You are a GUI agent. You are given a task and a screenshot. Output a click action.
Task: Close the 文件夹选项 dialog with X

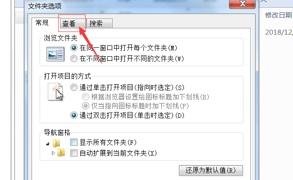(242, 4)
